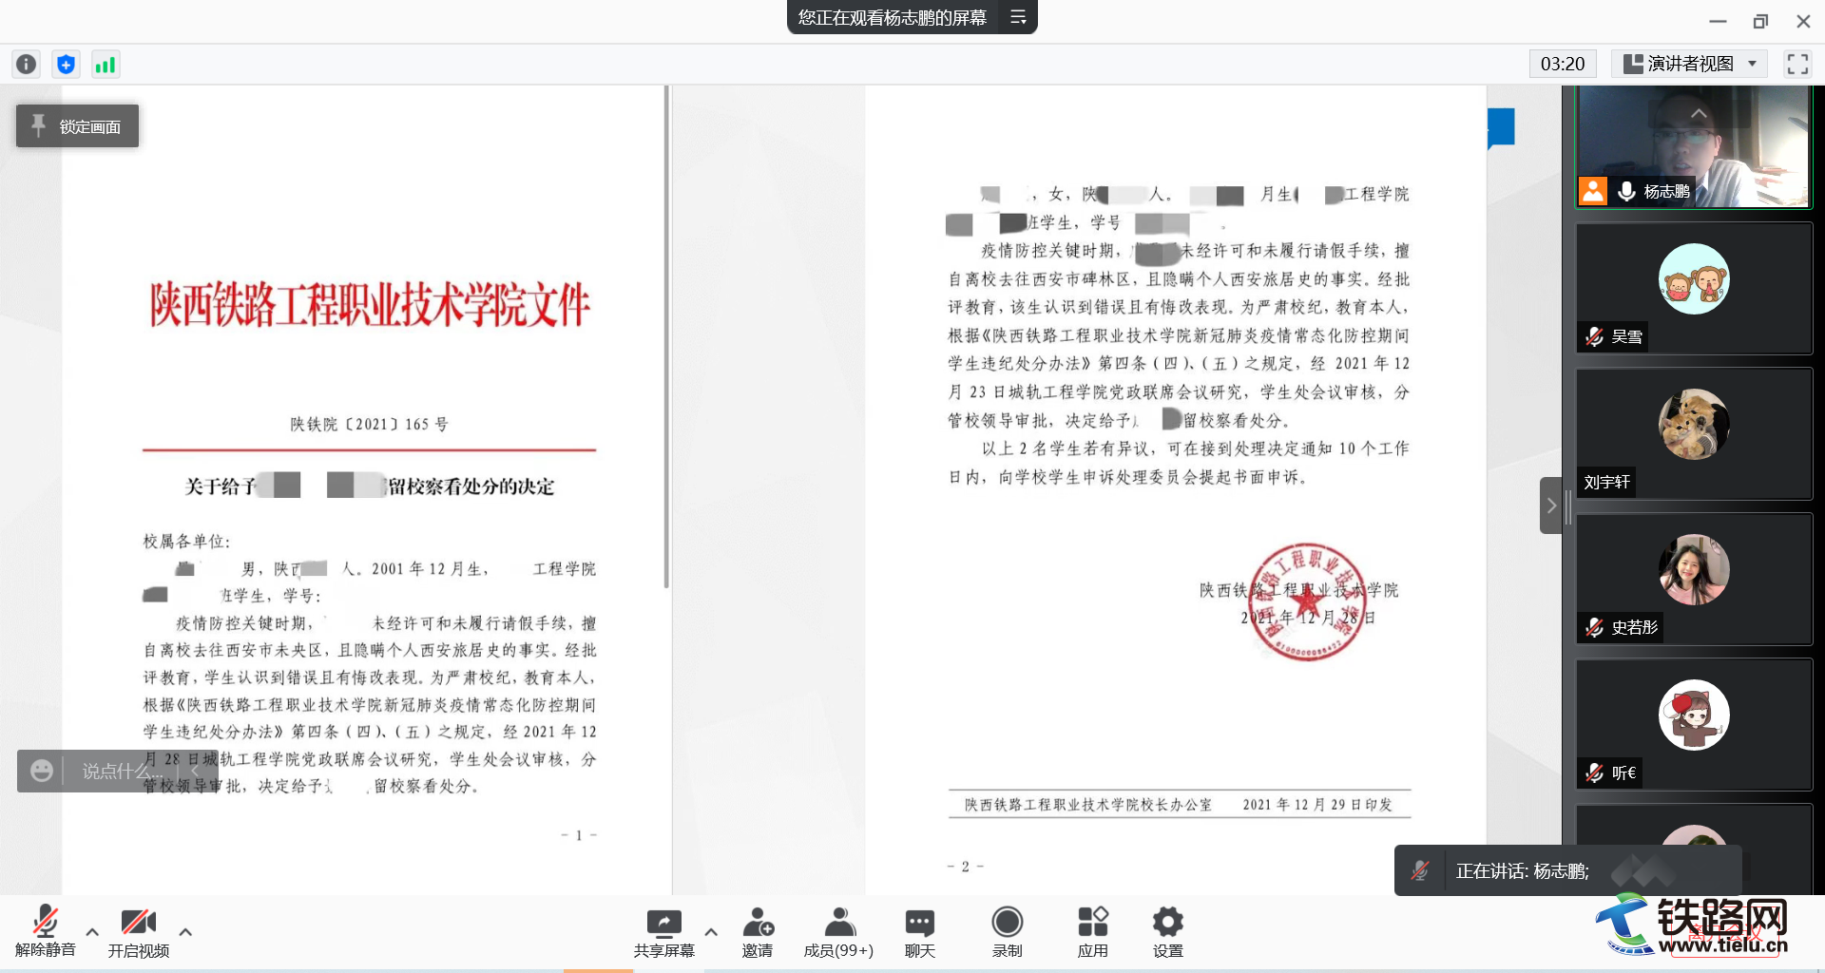This screenshot has height=973, width=1825.
Task: Click document number 陕铁院〔2021〕165号
Action: (x=369, y=424)
